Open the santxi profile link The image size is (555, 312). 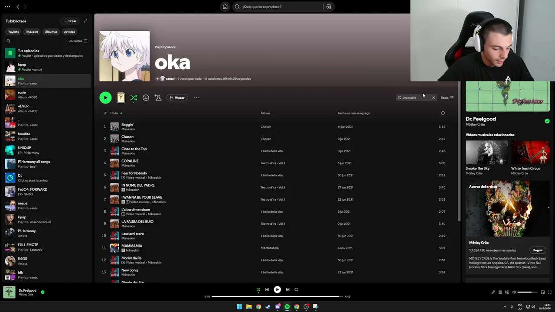click(x=170, y=78)
